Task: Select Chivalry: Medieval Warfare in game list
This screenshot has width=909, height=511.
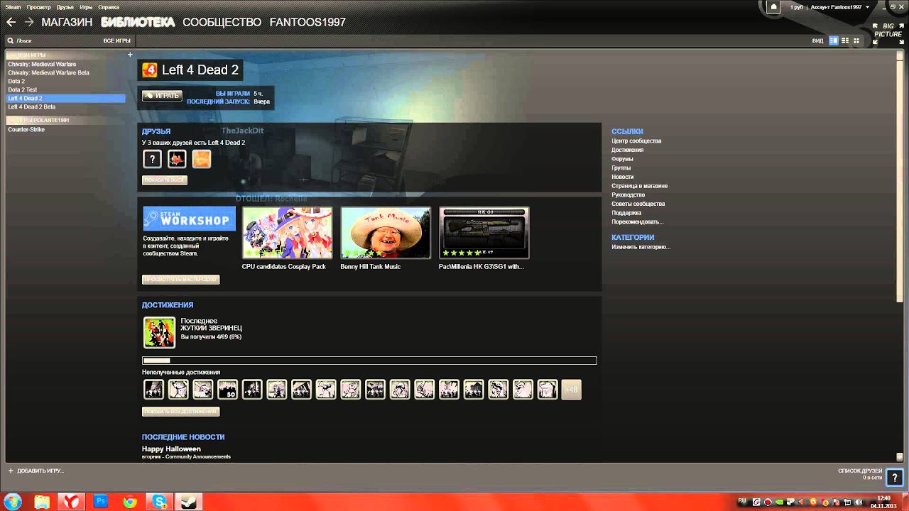Action: 42,64
